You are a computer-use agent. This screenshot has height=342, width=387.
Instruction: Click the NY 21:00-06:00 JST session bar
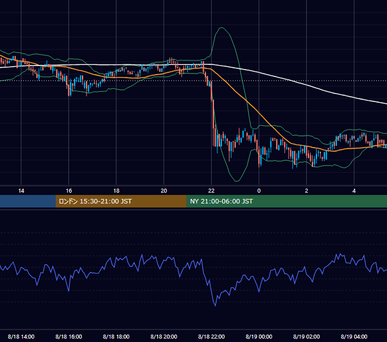286,201
